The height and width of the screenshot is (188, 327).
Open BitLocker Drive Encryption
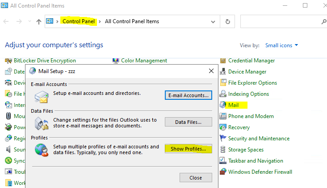click(45, 61)
